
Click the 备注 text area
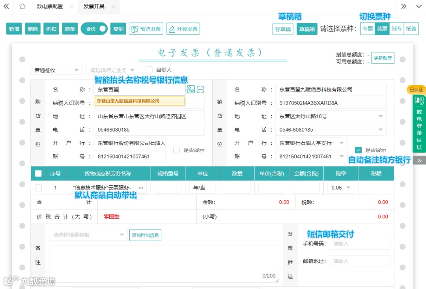[164, 264]
